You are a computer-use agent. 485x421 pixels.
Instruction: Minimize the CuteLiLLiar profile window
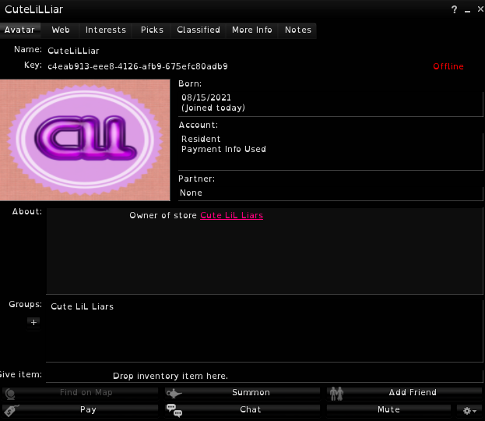[x=467, y=10]
